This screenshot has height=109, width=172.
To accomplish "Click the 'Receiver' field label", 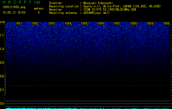I will (x=56, y=10).
